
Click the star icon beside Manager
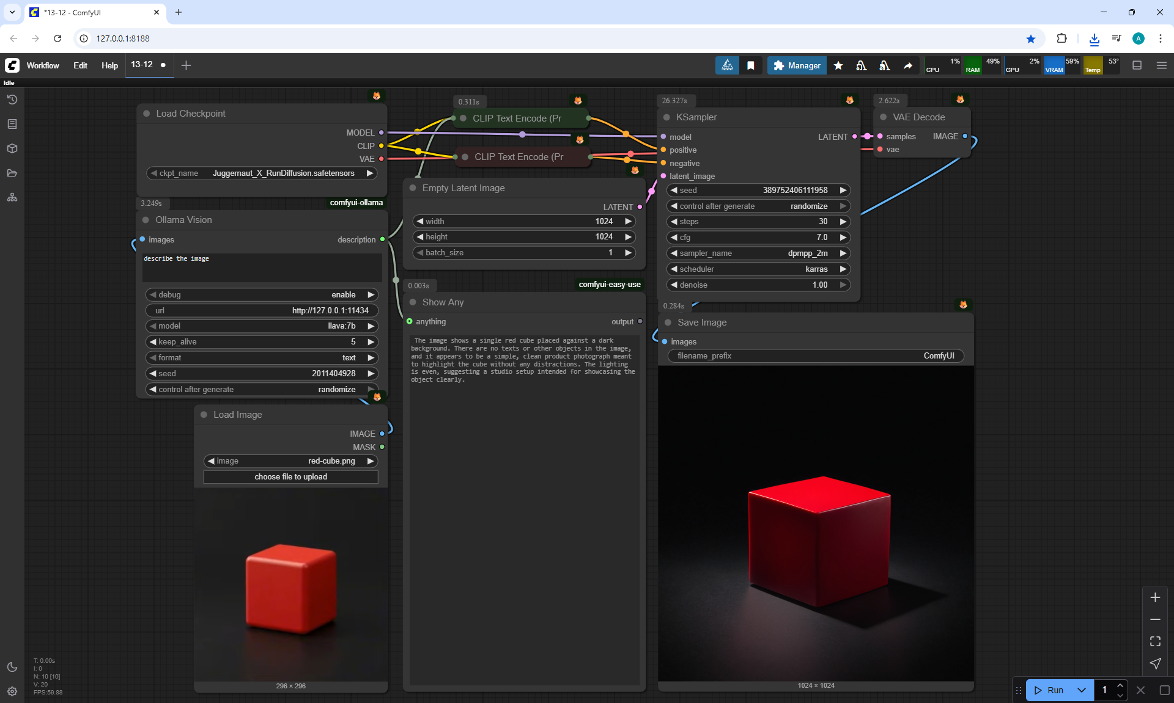point(838,65)
